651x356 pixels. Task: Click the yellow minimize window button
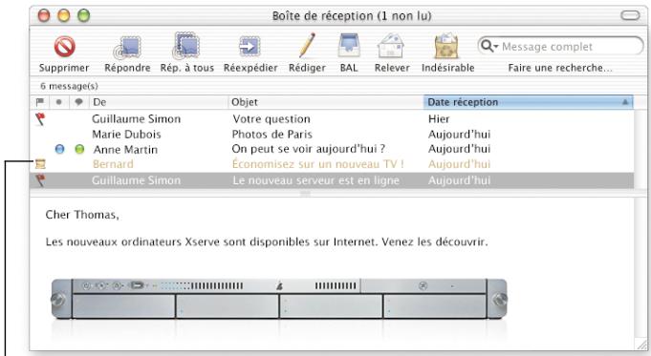pos(63,16)
